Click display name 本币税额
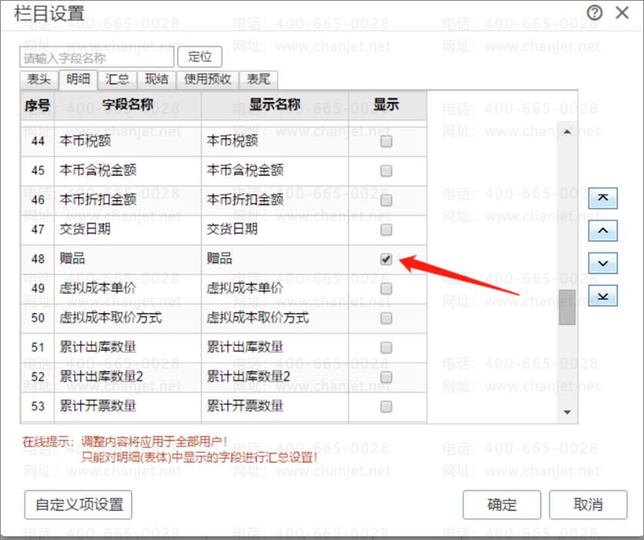 pos(275,141)
